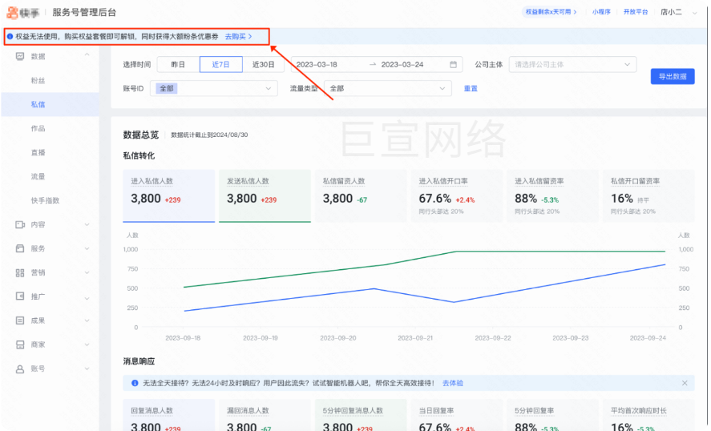Click the 5分钟回复率 metric card
The width and height of the screenshot is (711, 431).
[x=553, y=416]
